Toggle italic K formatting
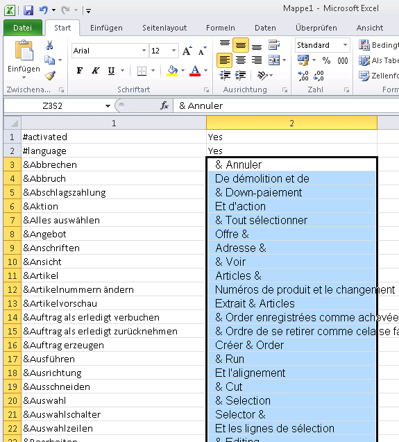This screenshot has width=399, height=442. pos(96,71)
